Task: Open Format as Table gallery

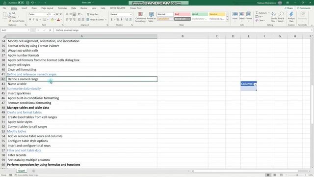Action: click(x=152, y=17)
